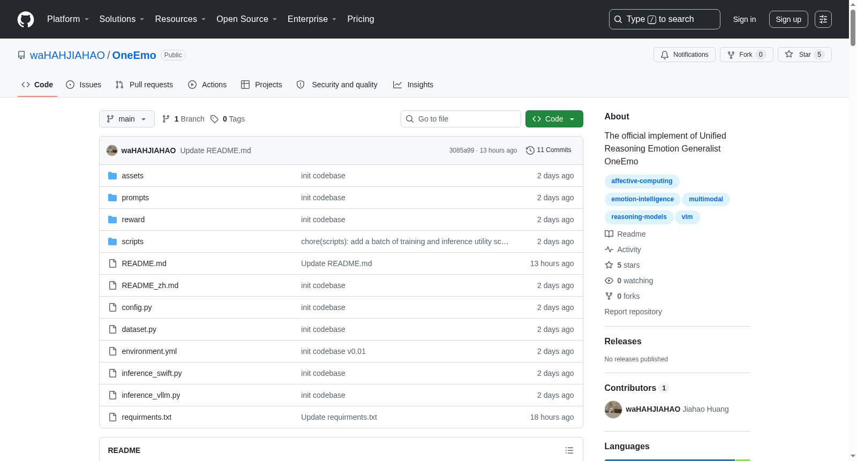This screenshot has height=461, width=857.
Task: Click the reward folder icon
Action: [112, 220]
